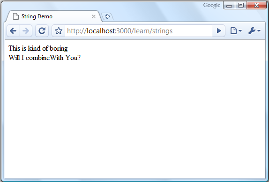The image size is (269, 182).
Task: Close the browser window with red X
Action: click(x=256, y=6)
